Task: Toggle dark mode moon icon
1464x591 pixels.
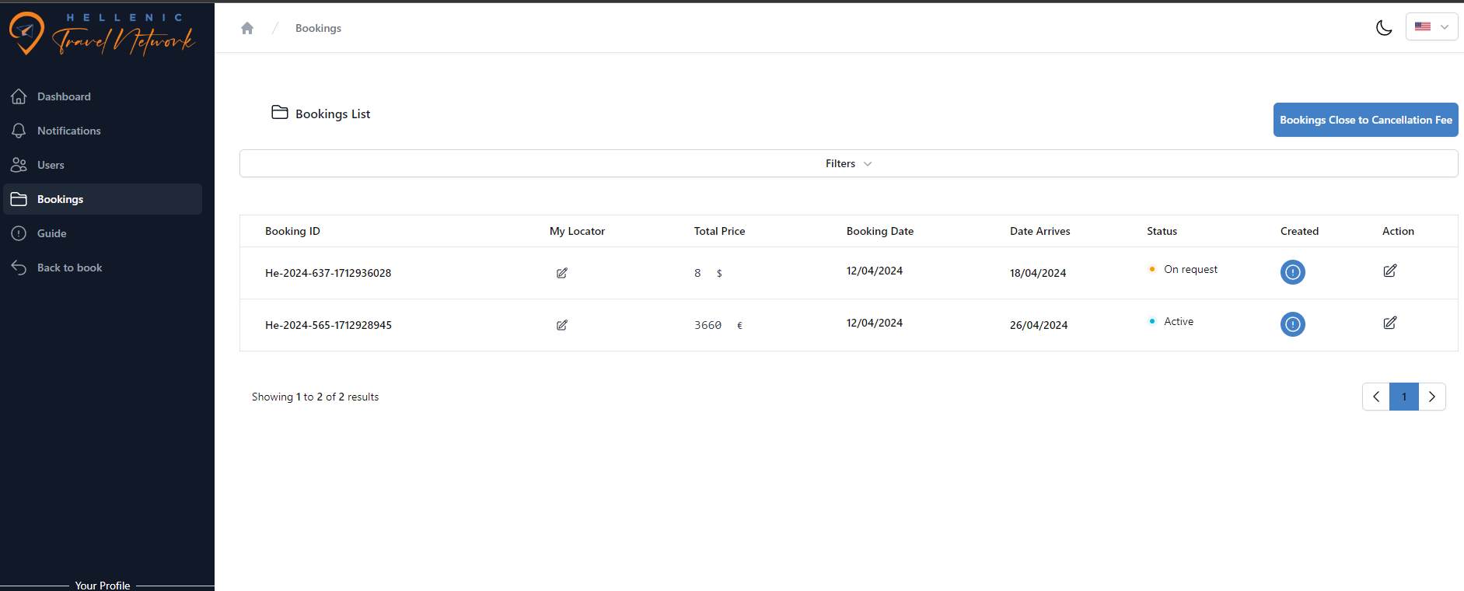Action: (1384, 28)
